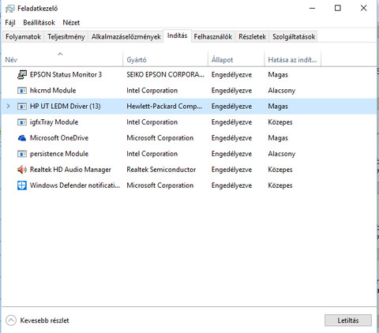Click the Hewlett-Packard Comp... manufacturer cell
Screen dimensions: 379x333
point(164,107)
